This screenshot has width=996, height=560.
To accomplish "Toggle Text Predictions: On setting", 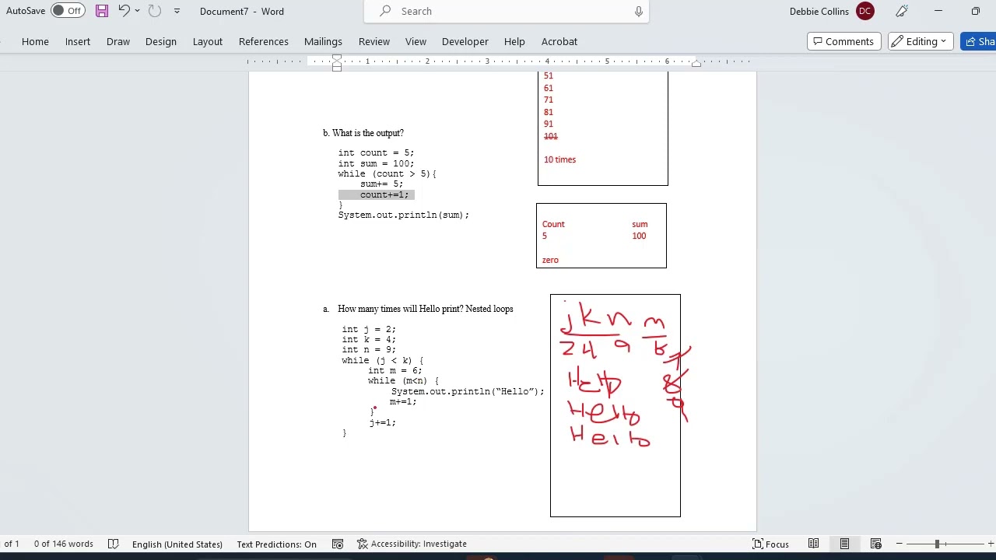I will [276, 544].
